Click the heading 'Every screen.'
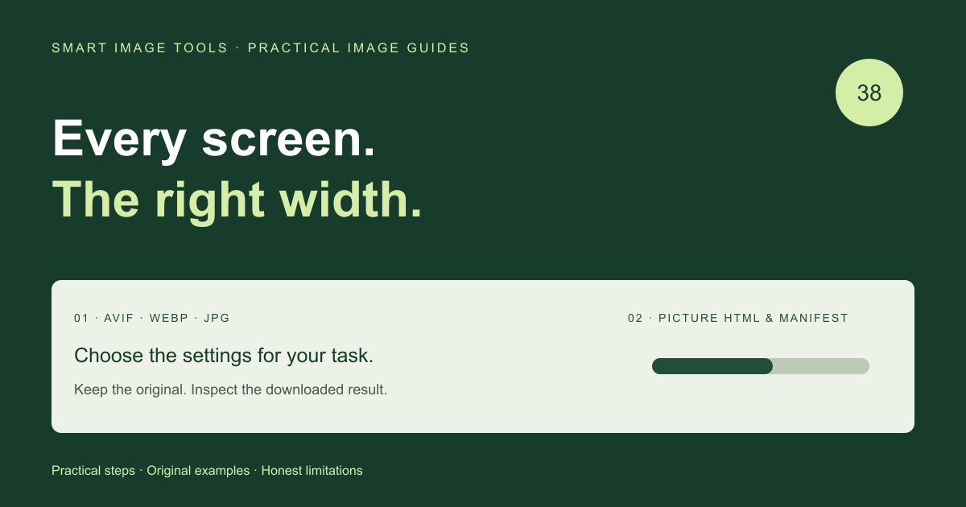Screen dimensions: 966x507 pos(214,139)
